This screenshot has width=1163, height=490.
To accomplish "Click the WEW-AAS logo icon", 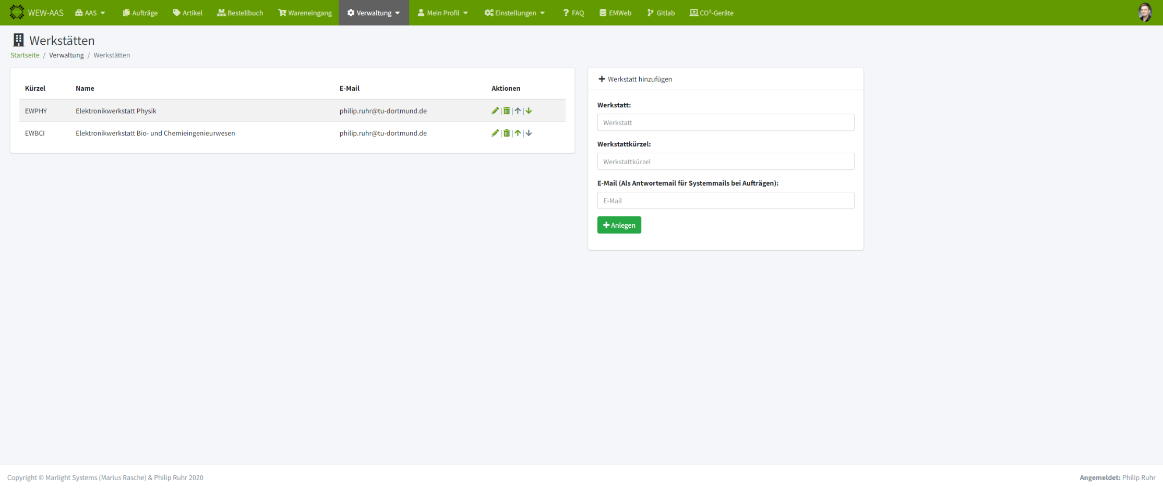I will click(x=17, y=13).
